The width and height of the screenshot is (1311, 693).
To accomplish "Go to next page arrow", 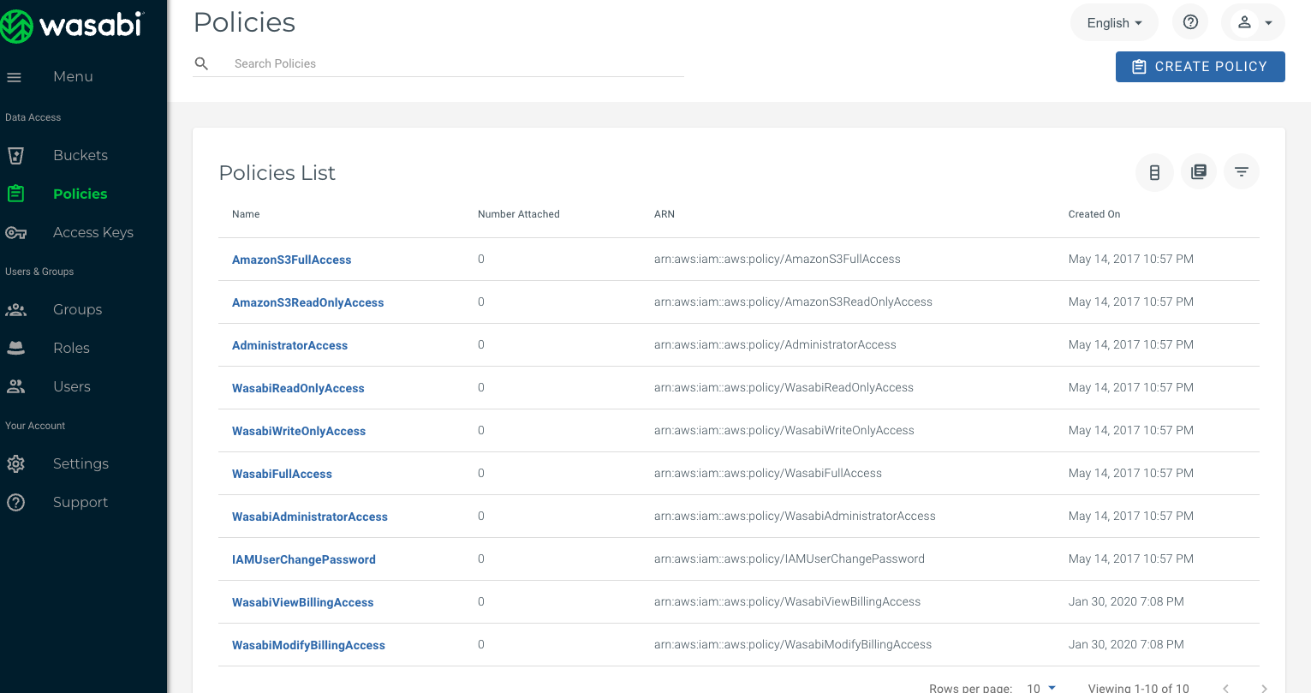I will point(1264,688).
